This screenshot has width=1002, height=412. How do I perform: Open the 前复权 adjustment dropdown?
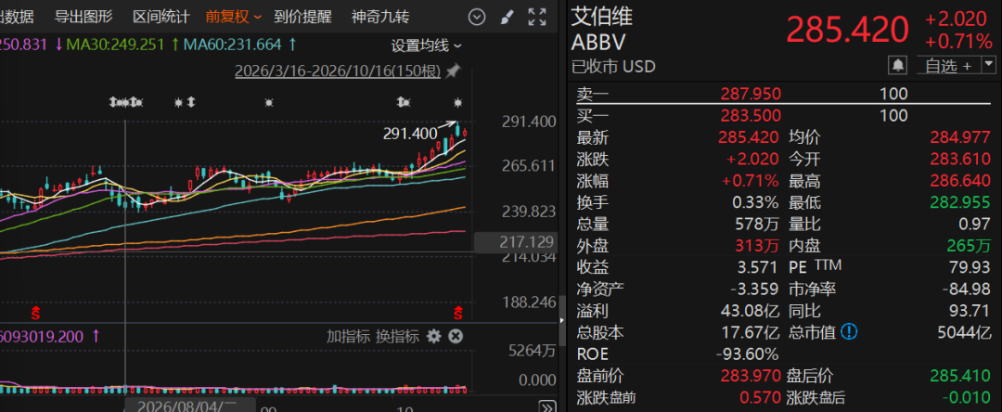(x=233, y=18)
